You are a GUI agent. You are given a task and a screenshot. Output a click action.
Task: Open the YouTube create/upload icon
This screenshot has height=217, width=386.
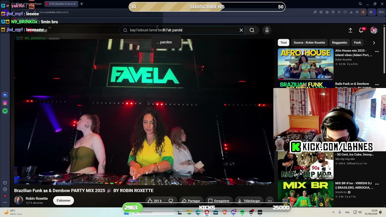coord(350,30)
